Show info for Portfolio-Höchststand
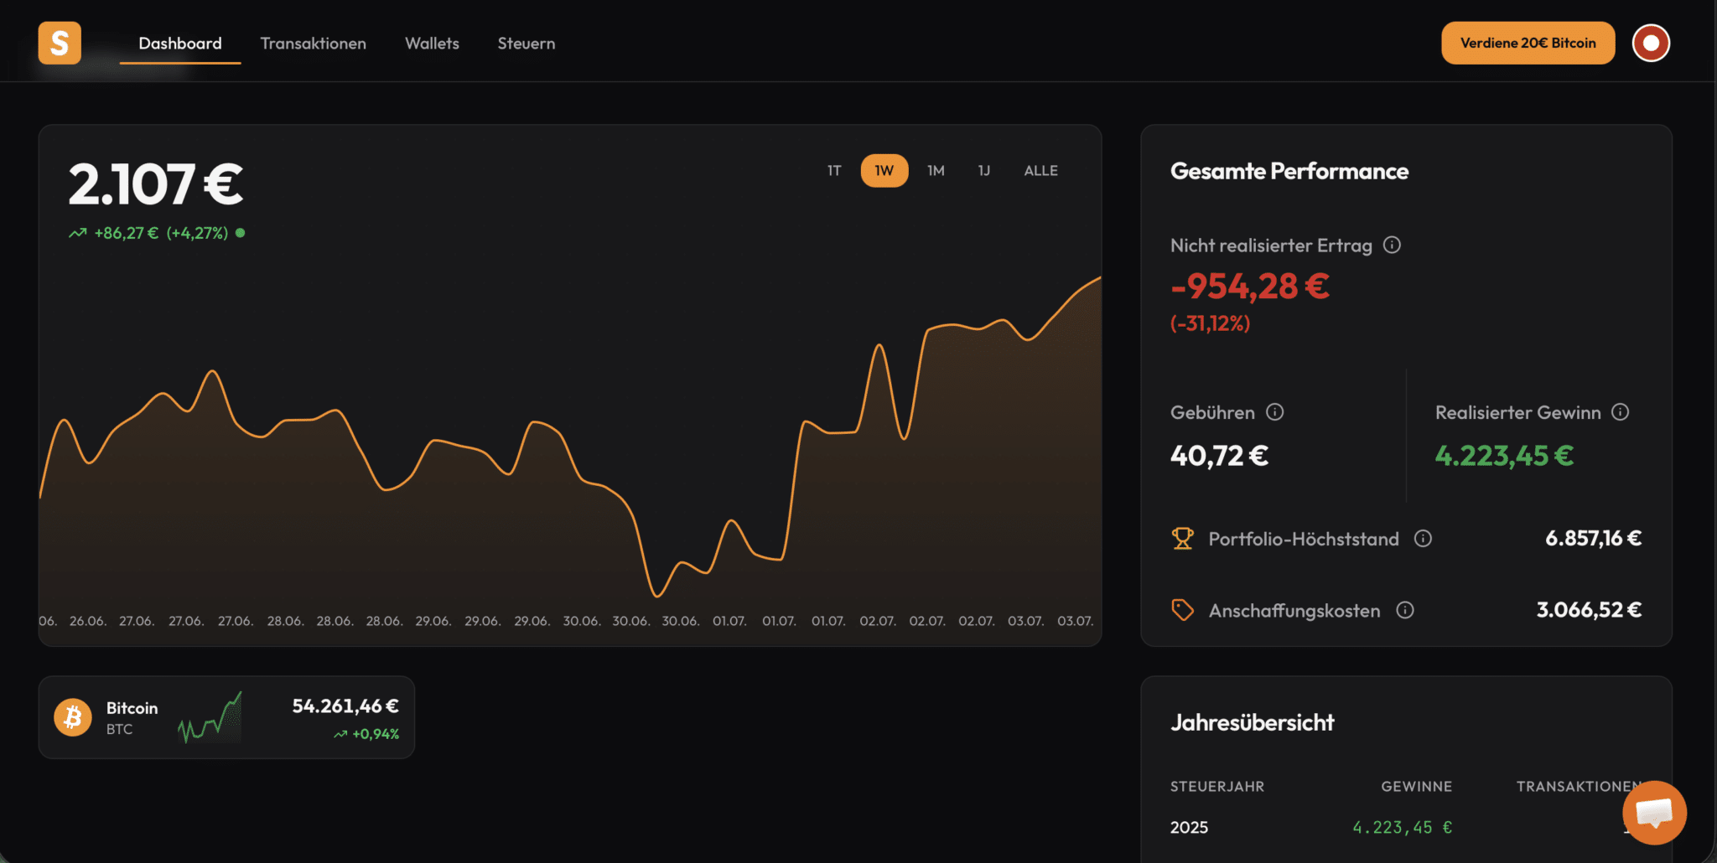This screenshot has width=1717, height=863. pyautogui.click(x=1423, y=538)
